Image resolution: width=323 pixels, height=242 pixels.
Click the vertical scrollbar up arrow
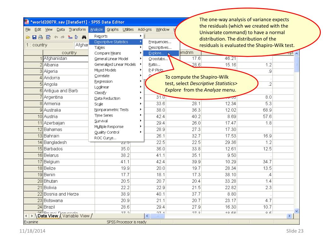297,53
